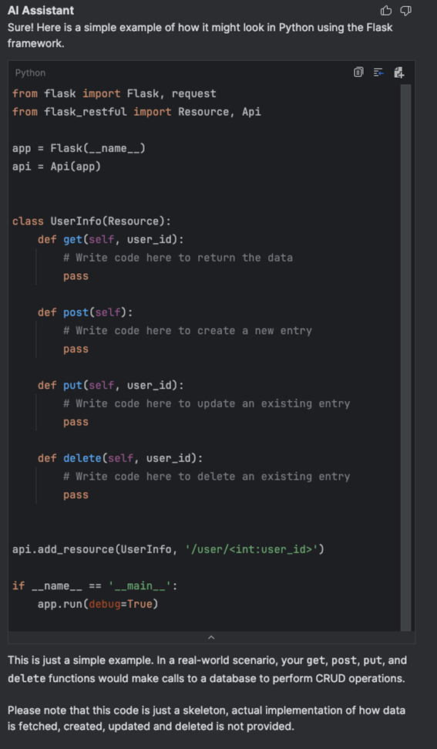Insert snippet at caret icon
This screenshot has width=437, height=749.
click(x=378, y=73)
